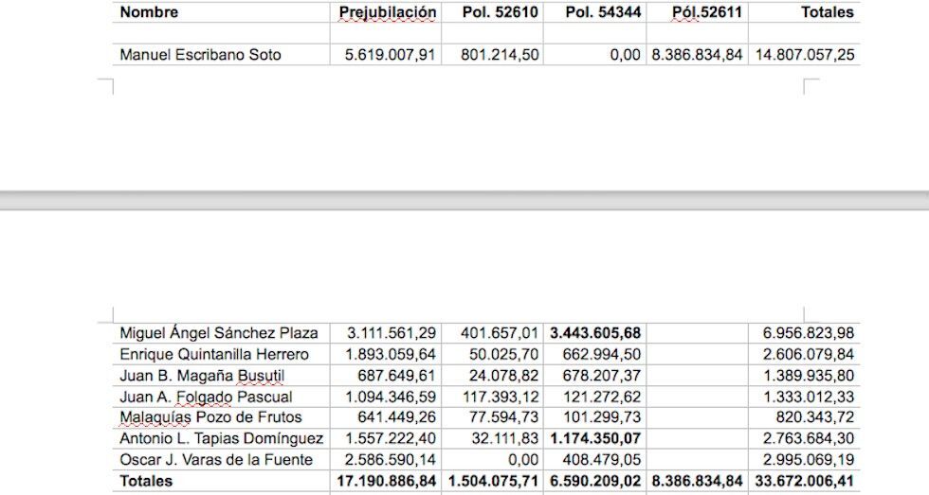Screen dimensions: 929x495
Task: Select the Juan A. Folgado Pascual cell
Action: click(x=206, y=397)
